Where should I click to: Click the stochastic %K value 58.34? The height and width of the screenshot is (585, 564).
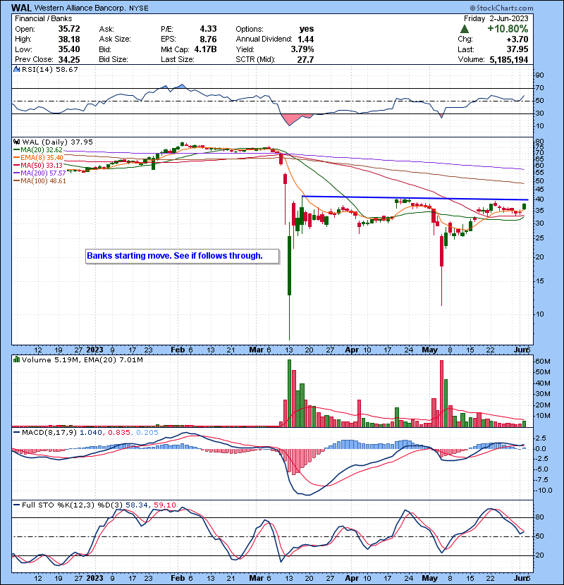point(136,505)
